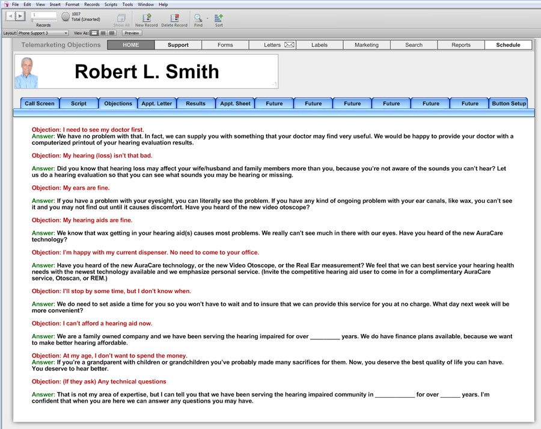Switch to the Appt. Letter tab
The width and height of the screenshot is (541, 429).
point(157,103)
